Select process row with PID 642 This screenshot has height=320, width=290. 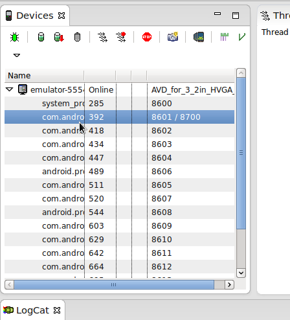[x=119, y=253]
